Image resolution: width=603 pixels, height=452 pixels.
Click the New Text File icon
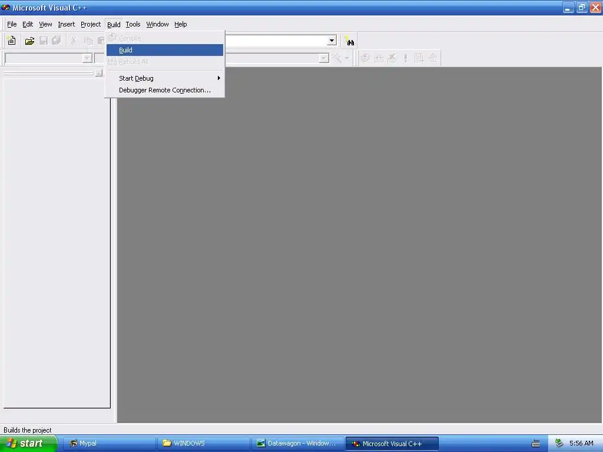pos(12,41)
